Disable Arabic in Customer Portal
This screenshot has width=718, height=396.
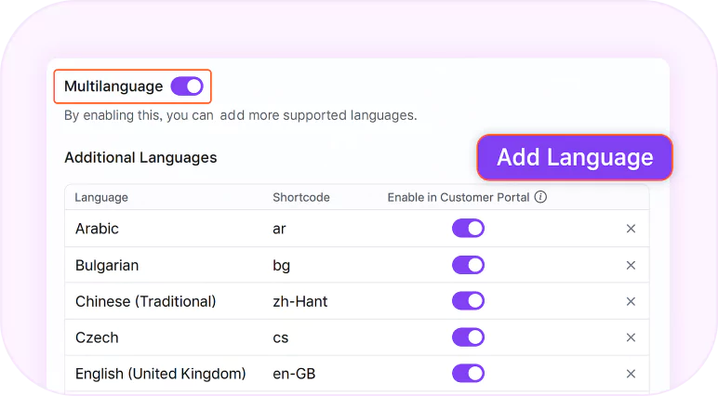tap(468, 228)
